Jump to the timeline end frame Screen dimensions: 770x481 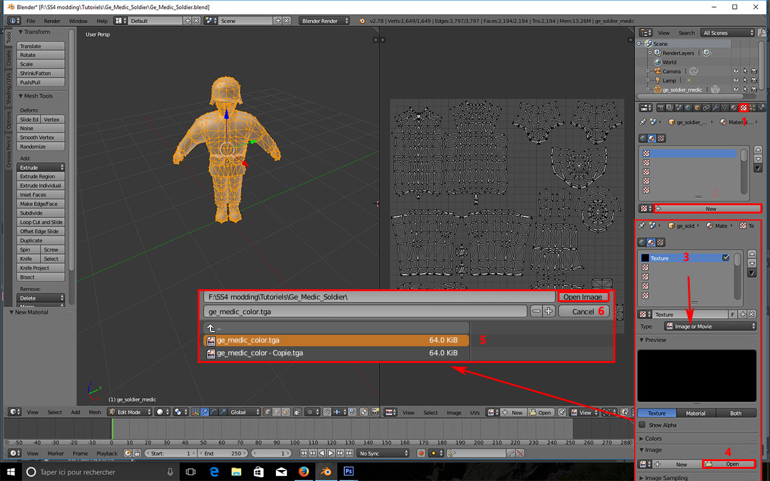click(x=350, y=453)
